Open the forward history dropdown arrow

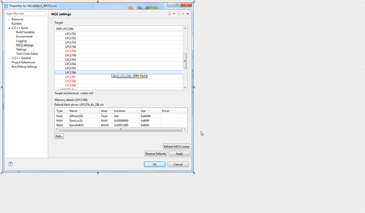click(x=183, y=14)
